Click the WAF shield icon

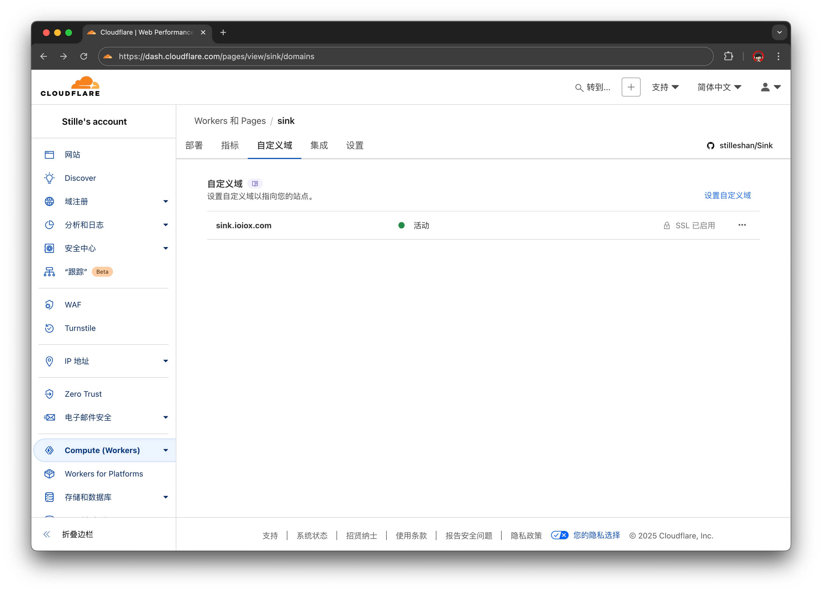[49, 305]
